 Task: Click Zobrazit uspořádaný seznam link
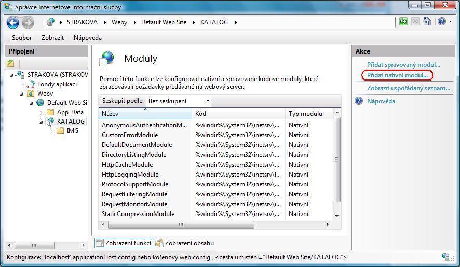(x=408, y=88)
